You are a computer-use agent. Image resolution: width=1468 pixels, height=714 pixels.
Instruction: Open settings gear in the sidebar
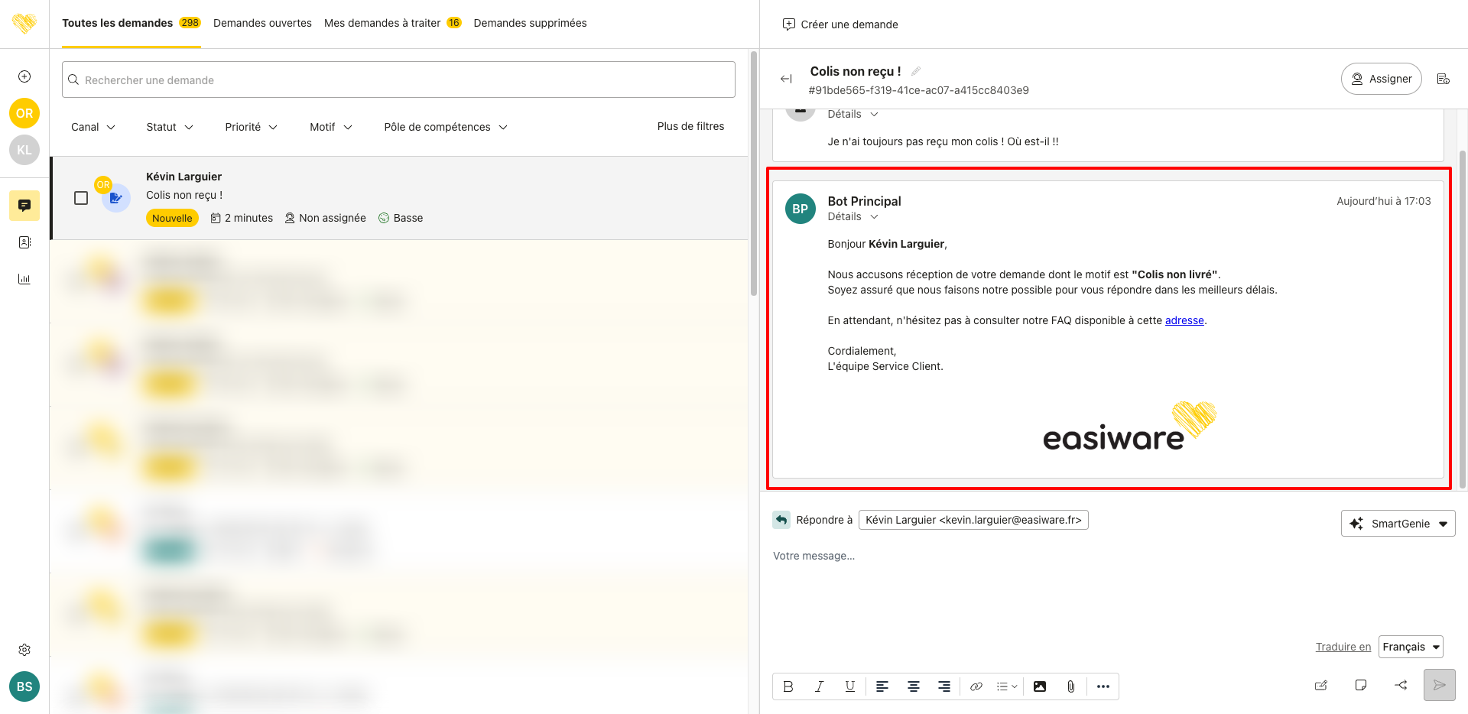click(24, 650)
